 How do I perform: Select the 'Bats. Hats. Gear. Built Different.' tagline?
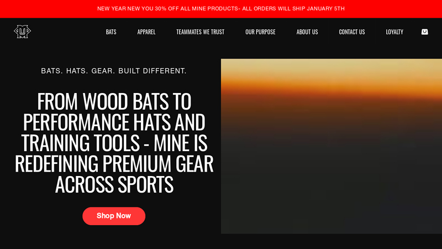(x=114, y=71)
